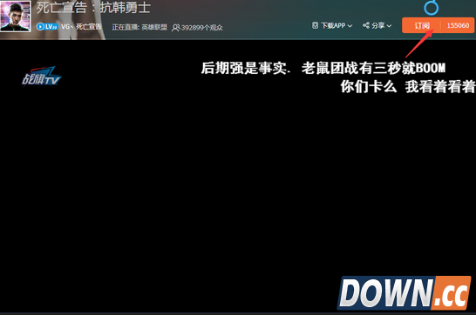Click the LV22 level badge icon
Image resolution: width=476 pixels, height=315 pixels.
pyautogui.click(x=47, y=27)
